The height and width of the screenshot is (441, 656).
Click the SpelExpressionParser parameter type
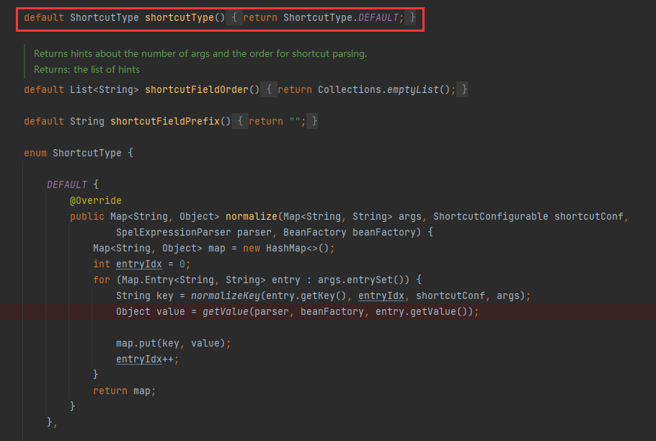point(173,233)
